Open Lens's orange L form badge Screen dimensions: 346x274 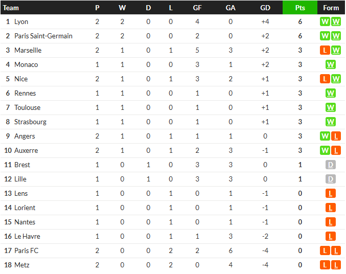tap(330, 193)
